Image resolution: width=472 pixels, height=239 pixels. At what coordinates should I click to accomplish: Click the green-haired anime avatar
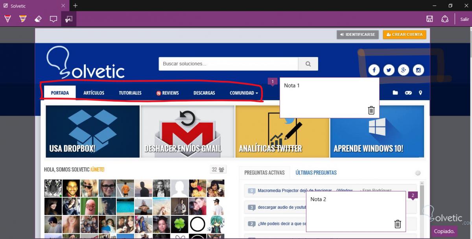click(216, 224)
